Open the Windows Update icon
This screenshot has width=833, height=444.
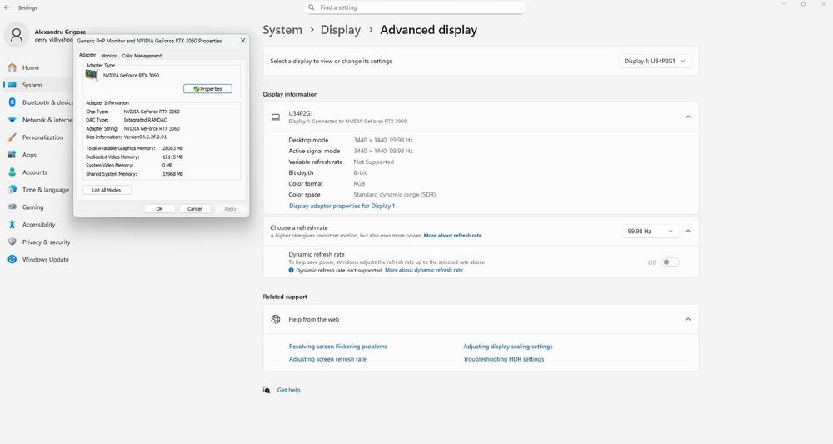(x=12, y=259)
